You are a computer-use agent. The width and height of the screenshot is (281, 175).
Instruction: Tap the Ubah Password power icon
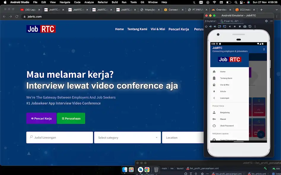tap(214, 126)
